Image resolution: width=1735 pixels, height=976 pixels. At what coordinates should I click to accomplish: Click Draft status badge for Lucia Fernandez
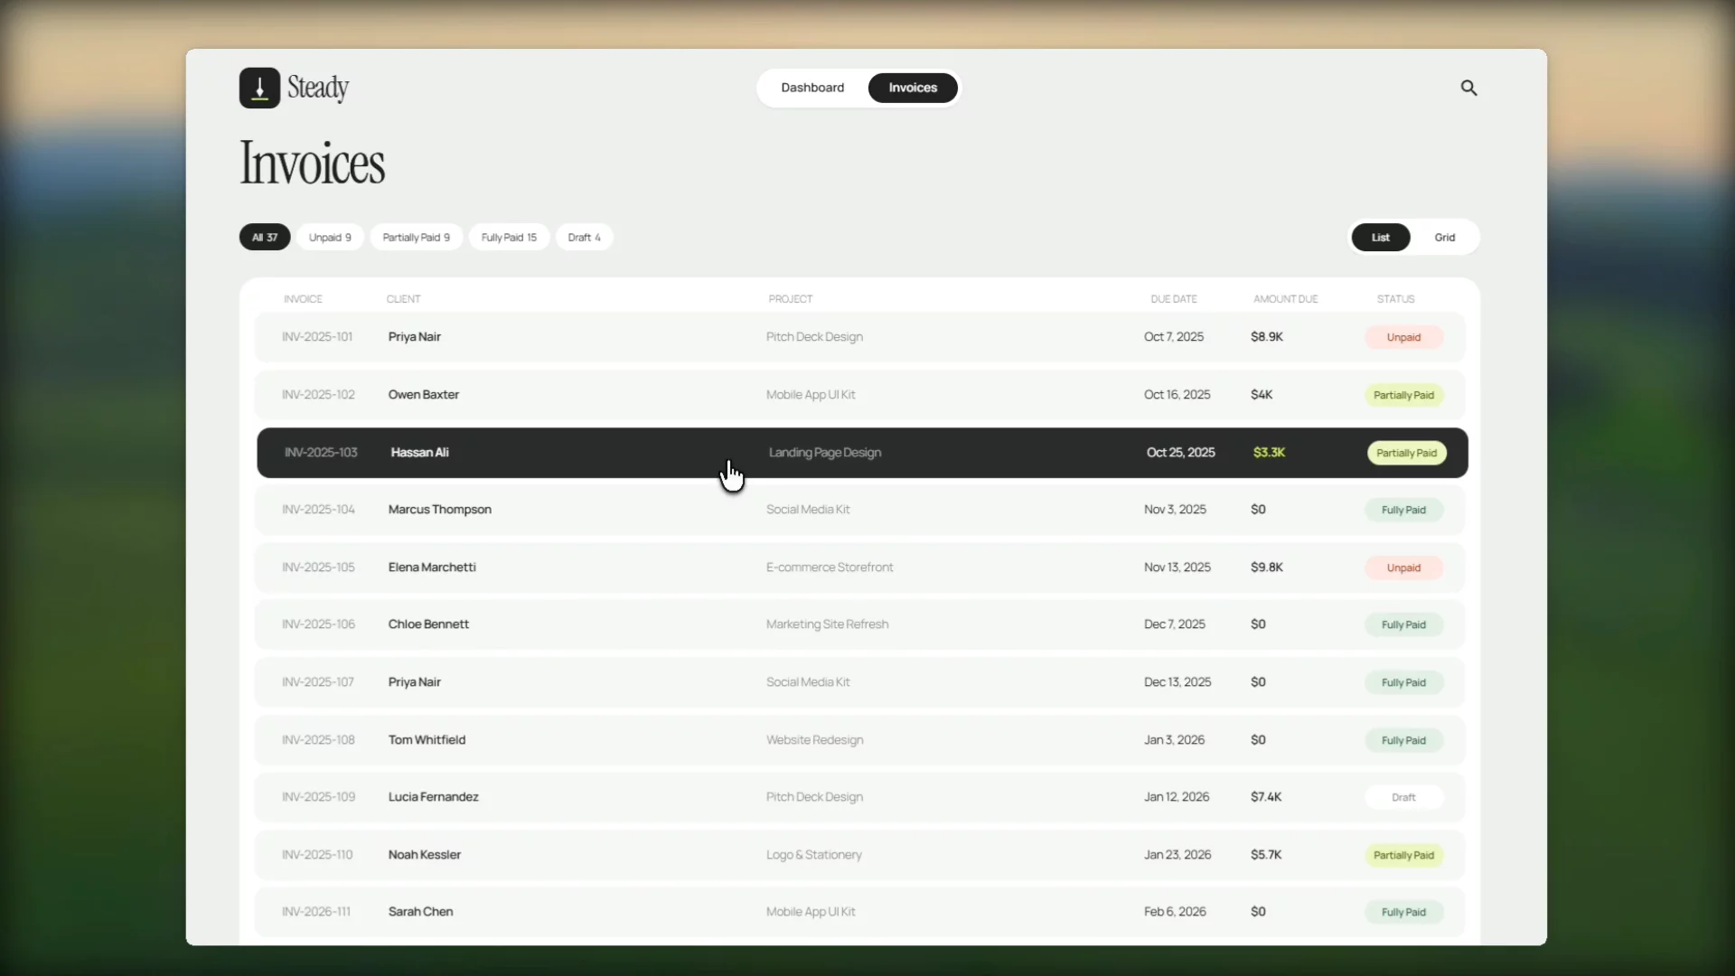(x=1403, y=797)
